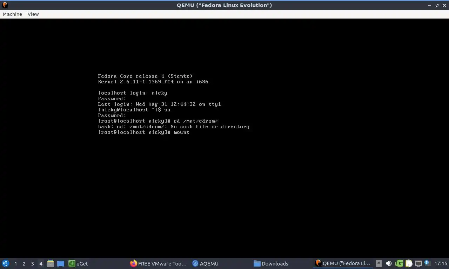Open the network connection tray icon
Screen dimensions: 449x269
coord(418,263)
